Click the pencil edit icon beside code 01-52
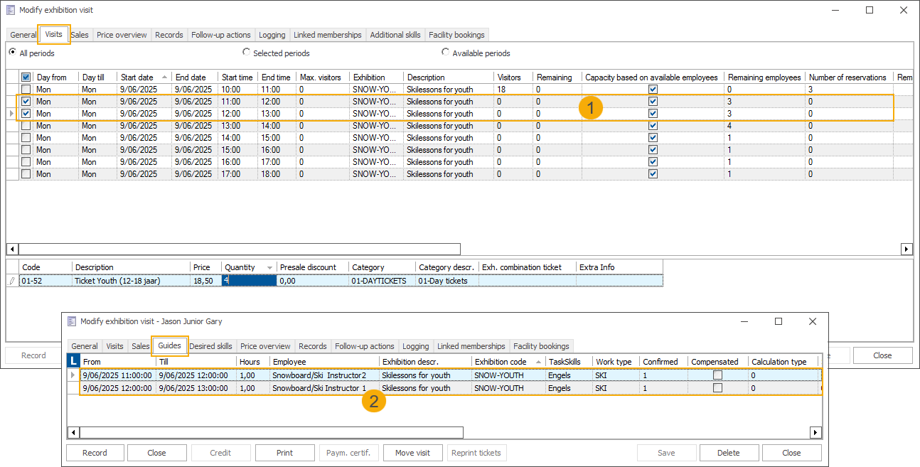The image size is (920, 467). (11, 281)
